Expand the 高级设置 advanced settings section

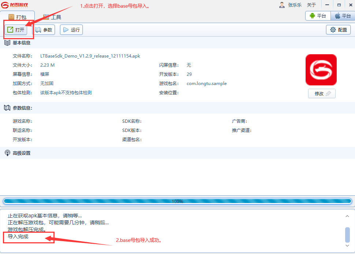pyautogui.click(x=22, y=153)
